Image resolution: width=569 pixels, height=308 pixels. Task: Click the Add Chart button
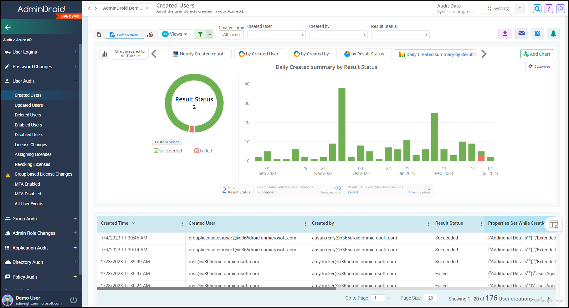[536, 54]
